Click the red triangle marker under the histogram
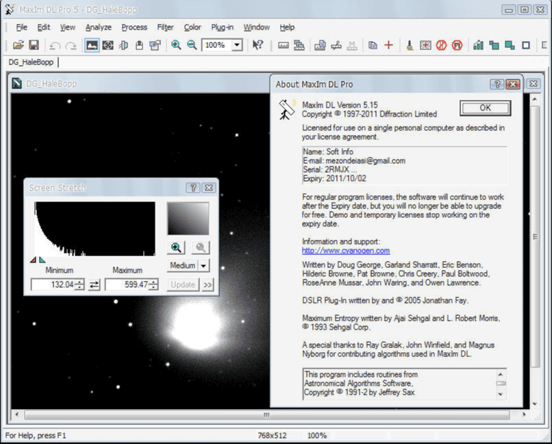This screenshot has width=552, height=444. pos(33,260)
